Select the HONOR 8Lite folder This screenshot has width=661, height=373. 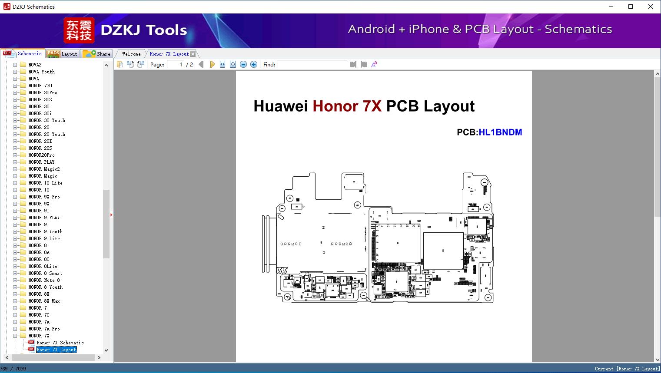(43, 266)
